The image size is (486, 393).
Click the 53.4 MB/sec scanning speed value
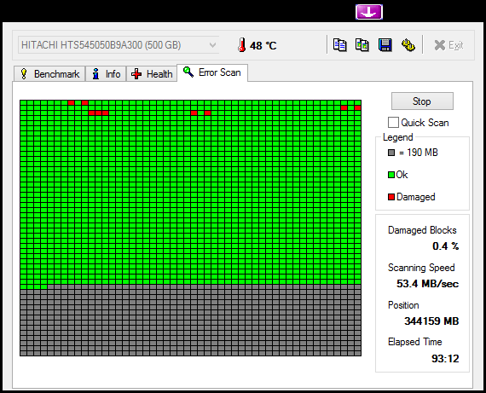(x=428, y=284)
